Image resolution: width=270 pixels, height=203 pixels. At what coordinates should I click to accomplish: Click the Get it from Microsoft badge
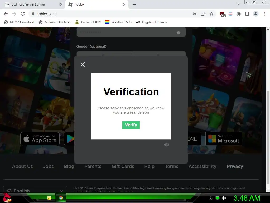(224, 139)
